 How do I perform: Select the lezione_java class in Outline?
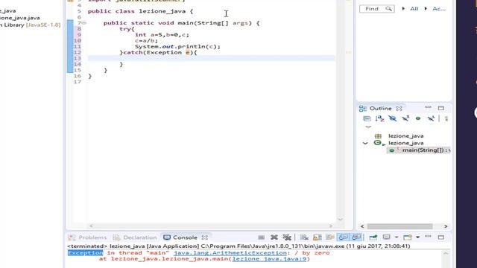click(405, 143)
